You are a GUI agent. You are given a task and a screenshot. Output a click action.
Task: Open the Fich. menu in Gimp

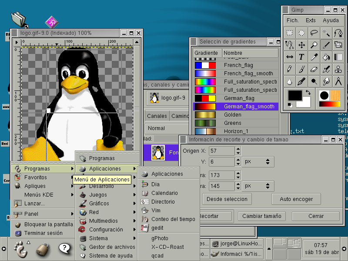[292, 20]
